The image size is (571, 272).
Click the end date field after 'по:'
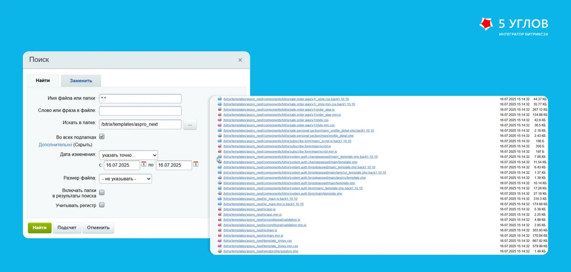pos(174,165)
